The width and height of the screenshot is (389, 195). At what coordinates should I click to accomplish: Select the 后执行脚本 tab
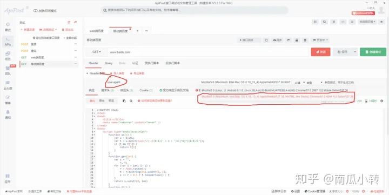pos(173,63)
